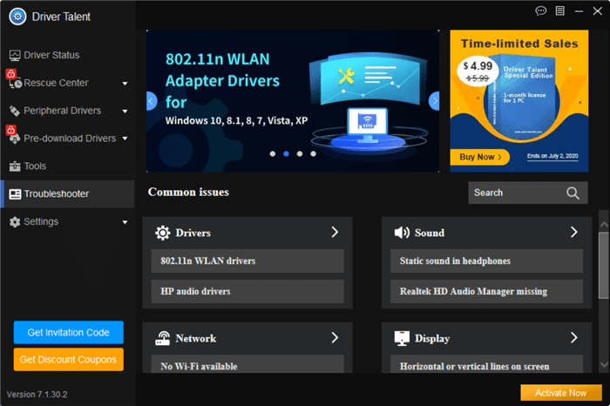Open Static sound in headphones issue

coord(486,261)
